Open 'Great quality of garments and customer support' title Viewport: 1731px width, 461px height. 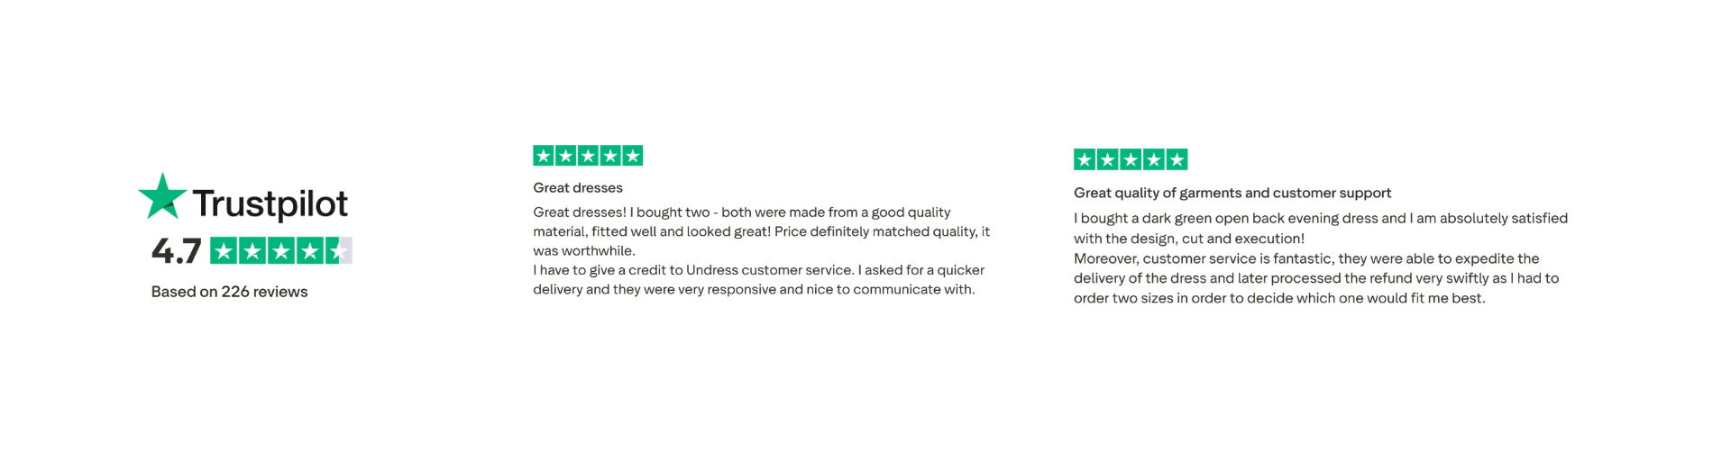tap(1232, 193)
